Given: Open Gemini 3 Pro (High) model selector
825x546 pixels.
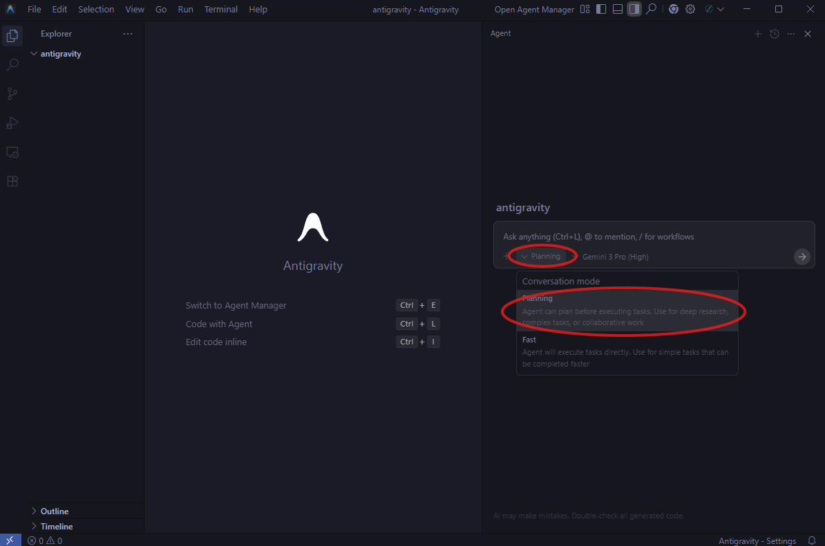Looking at the screenshot, I should click(615, 257).
